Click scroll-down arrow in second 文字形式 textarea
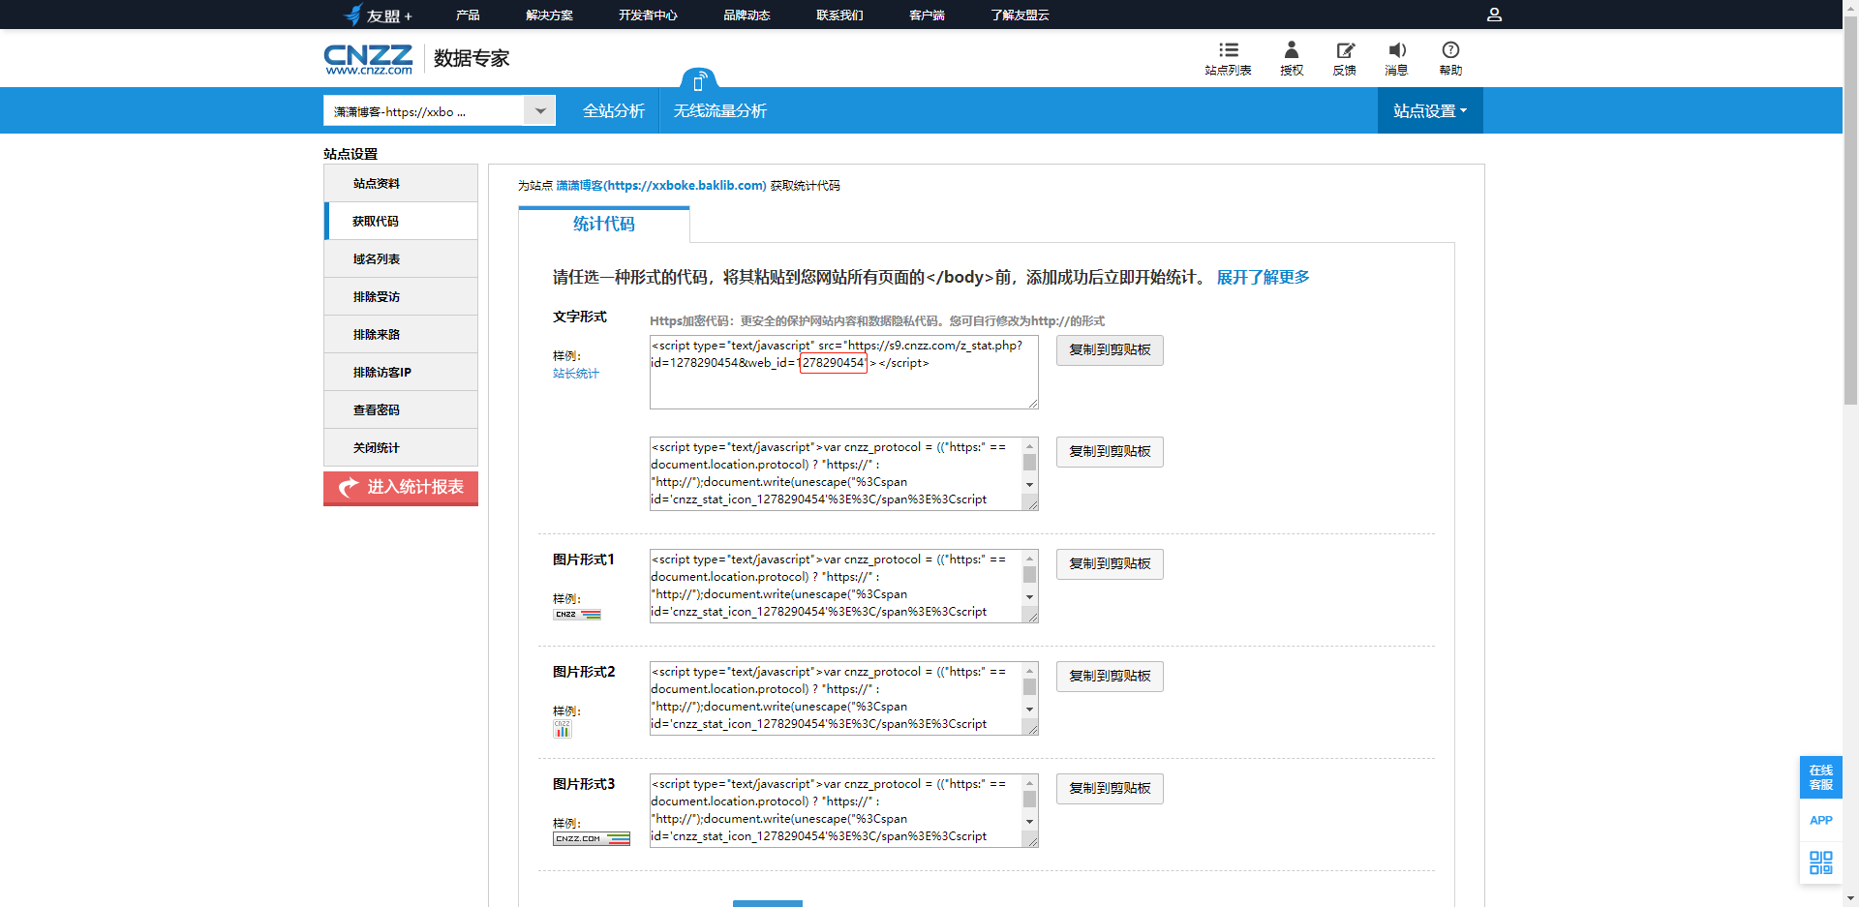Screen dimensions: 1859x907 1029,485
